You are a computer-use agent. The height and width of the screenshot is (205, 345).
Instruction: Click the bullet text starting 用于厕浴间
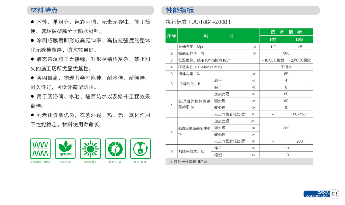[90, 101]
